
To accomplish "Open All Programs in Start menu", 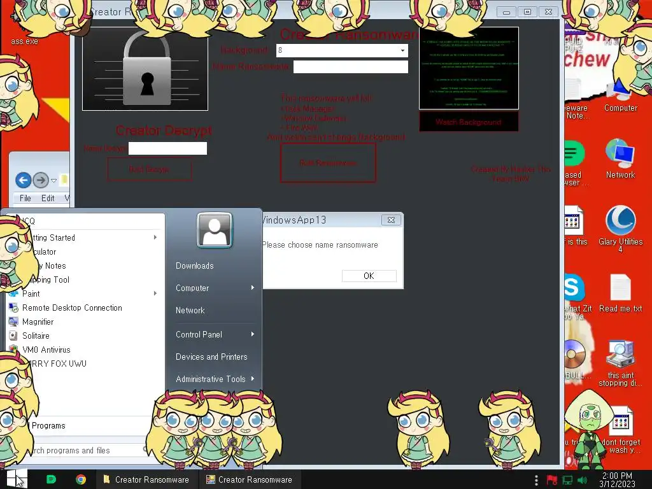I will coord(48,425).
